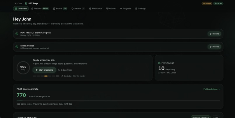Viewport: 235px width, 118px height.
Task: Click the SAT Prep notebook icon
Action: point(26,3)
